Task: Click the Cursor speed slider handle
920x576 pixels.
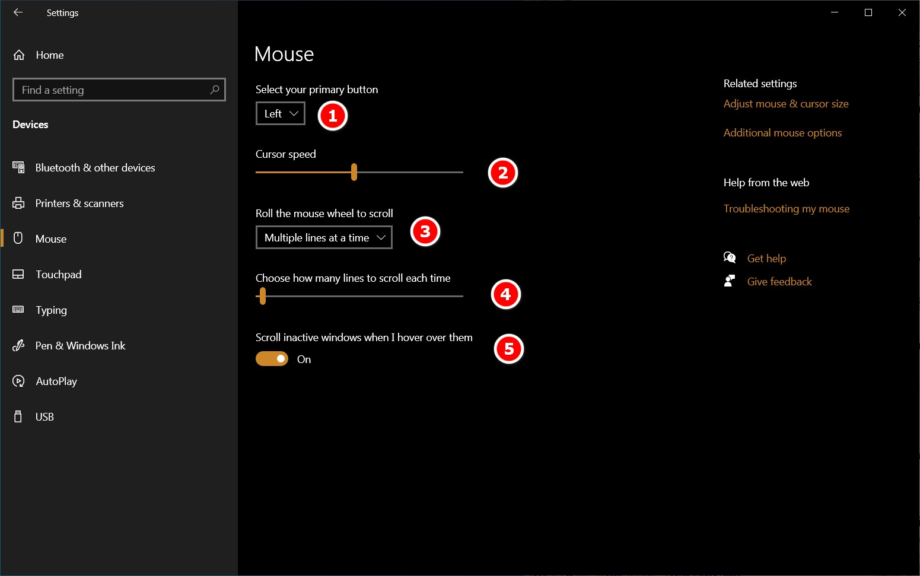Action: (354, 172)
